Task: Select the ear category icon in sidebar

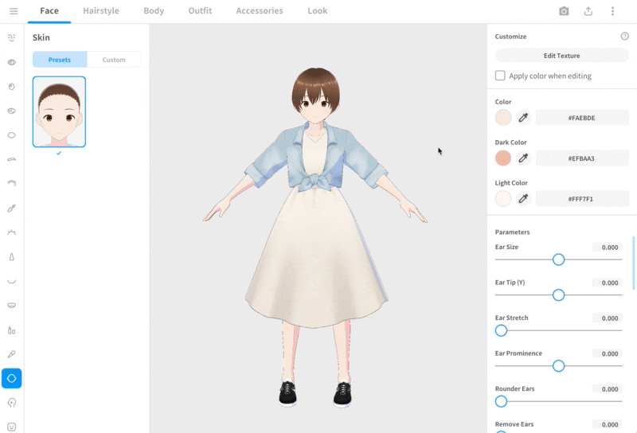Action: pos(12,403)
